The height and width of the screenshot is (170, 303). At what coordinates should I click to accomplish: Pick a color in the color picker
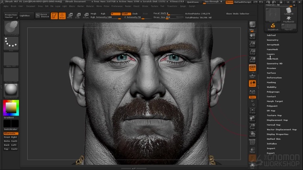pyautogui.click(x=11, y=108)
